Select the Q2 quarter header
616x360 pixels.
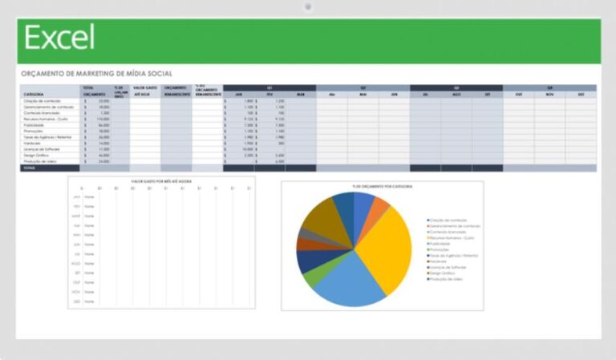tap(363, 88)
